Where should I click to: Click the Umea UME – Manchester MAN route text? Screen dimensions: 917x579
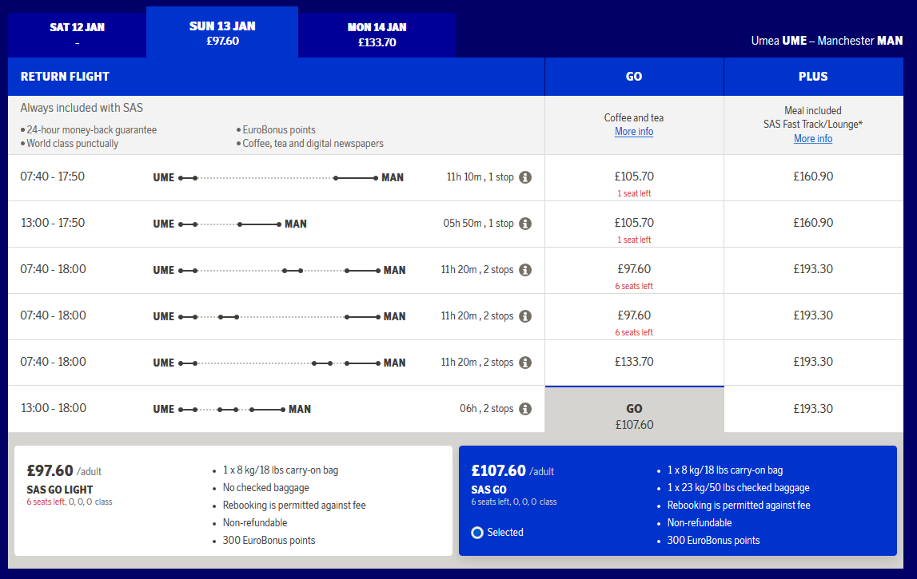pos(827,41)
